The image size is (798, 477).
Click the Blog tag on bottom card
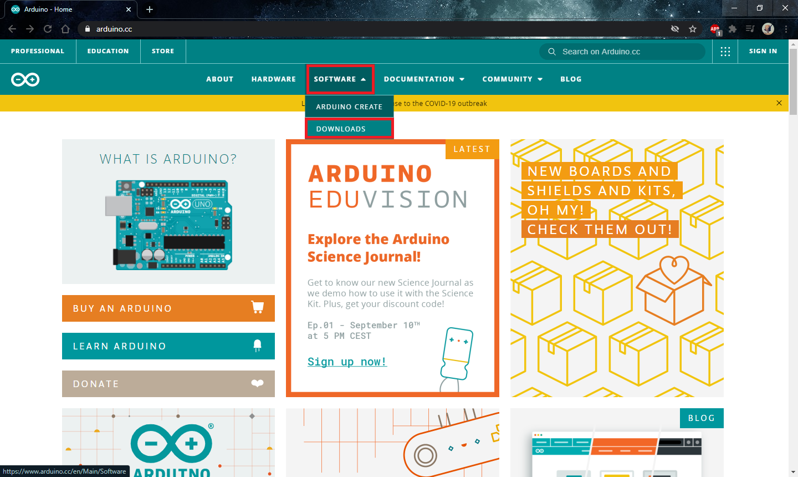coord(702,418)
